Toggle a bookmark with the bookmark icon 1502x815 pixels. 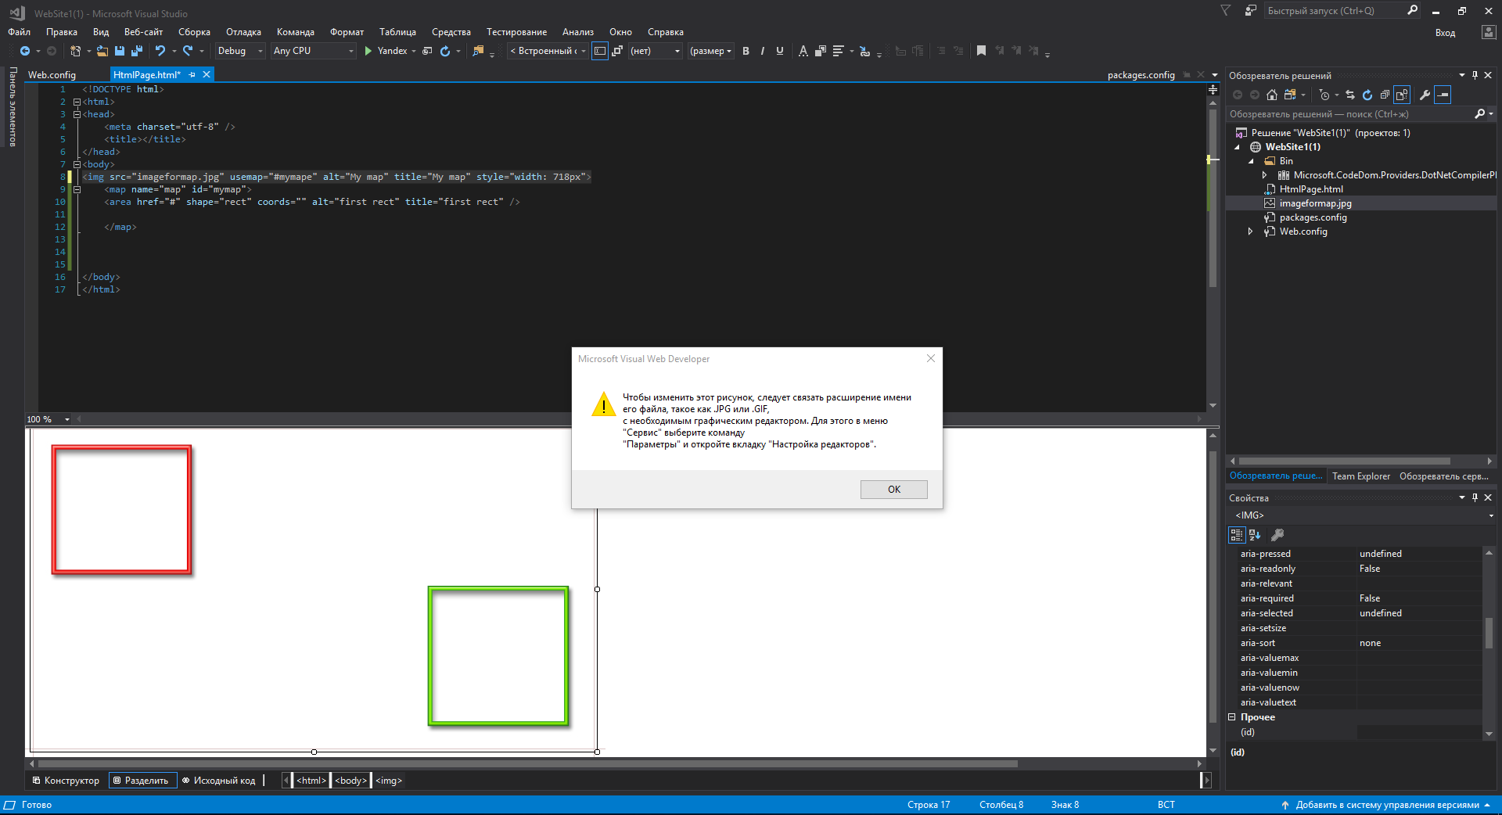point(981,51)
